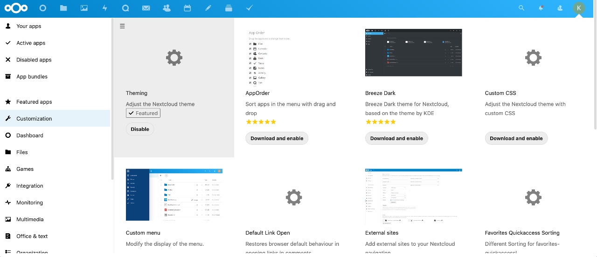Open the Multimedia category
The width and height of the screenshot is (597, 257).
pos(55,219)
